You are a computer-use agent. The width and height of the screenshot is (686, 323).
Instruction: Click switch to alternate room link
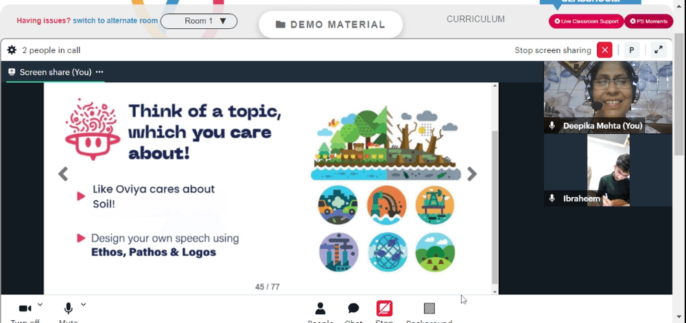tap(115, 21)
